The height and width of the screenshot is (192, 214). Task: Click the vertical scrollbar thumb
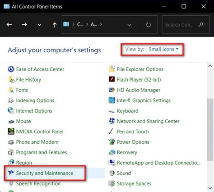210,129
